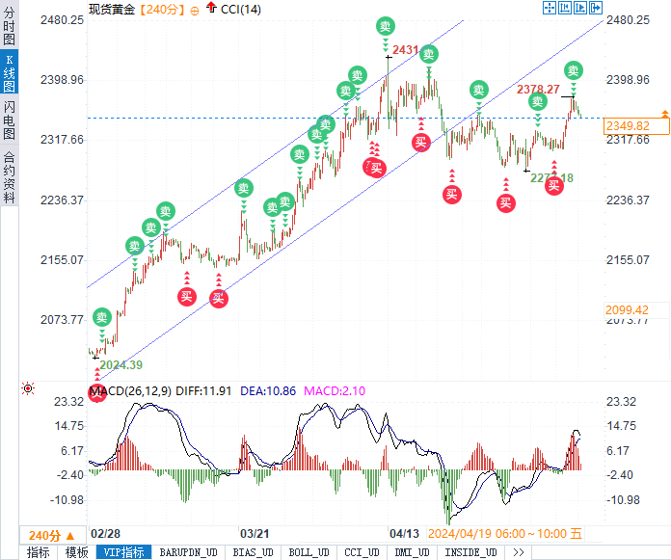Open the 合约资料 side tab
Viewport: 671px width, 560px height.
pos(9,176)
